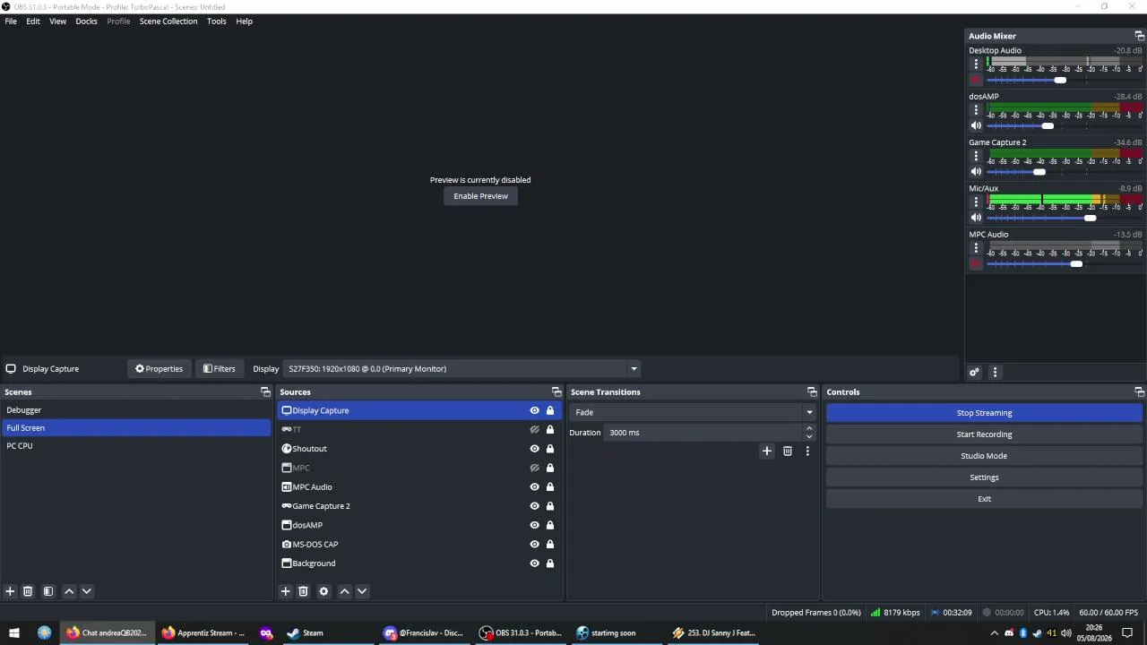Image resolution: width=1147 pixels, height=645 pixels.
Task: Select the Debugger scene
Action: 136,410
